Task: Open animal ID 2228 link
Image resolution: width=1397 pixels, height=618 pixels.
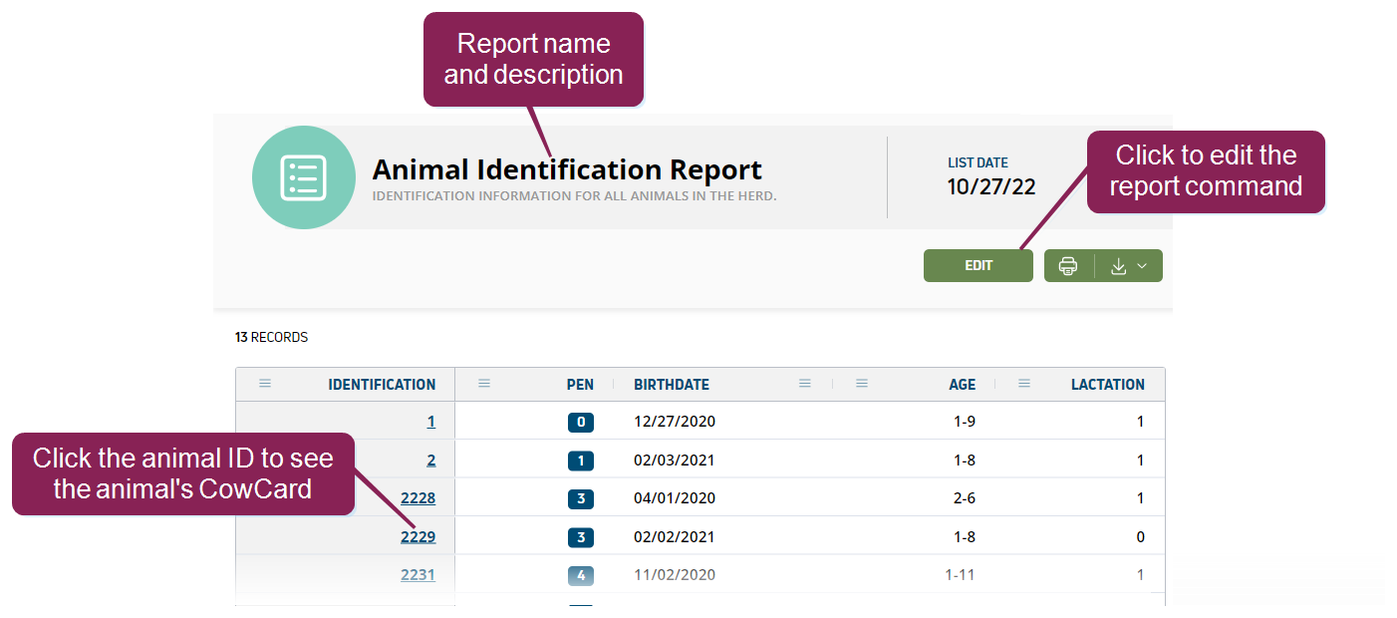Action: coord(418,498)
